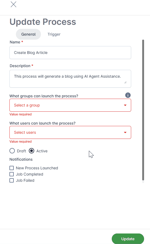This screenshot has height=244, width=150.
Task: Click the red arrow in users selector
Action: 125,132
